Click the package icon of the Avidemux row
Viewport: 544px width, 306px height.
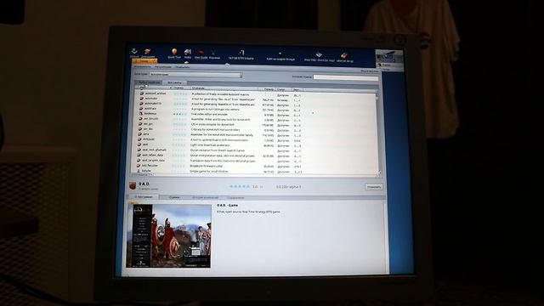click(141, 113)
